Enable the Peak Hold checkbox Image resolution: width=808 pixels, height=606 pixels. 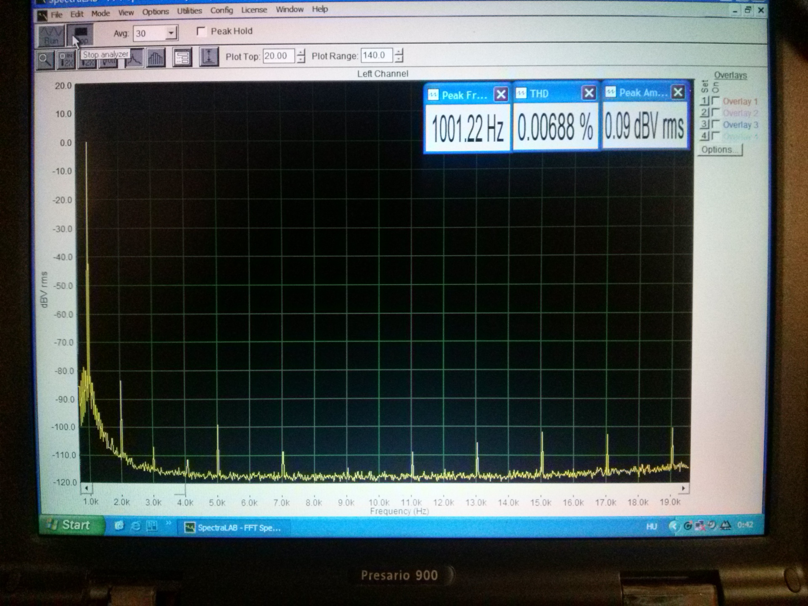tap(201, 32)
